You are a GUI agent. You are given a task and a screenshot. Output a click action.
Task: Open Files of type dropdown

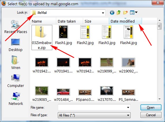94,115
